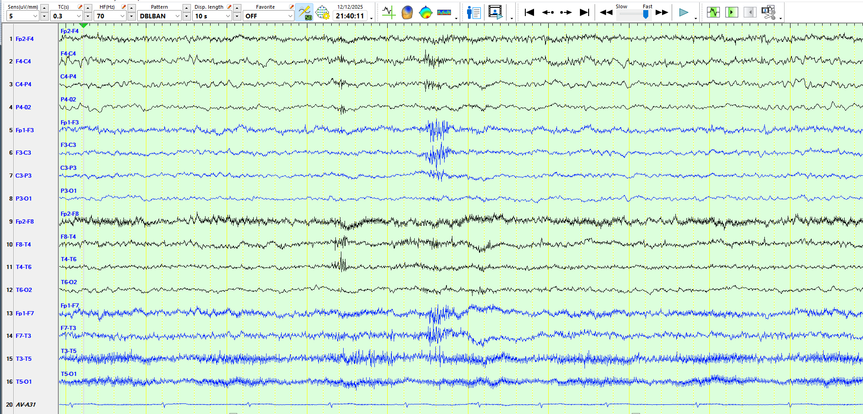Open the video clip scissors tool

[x=768, y=12]
